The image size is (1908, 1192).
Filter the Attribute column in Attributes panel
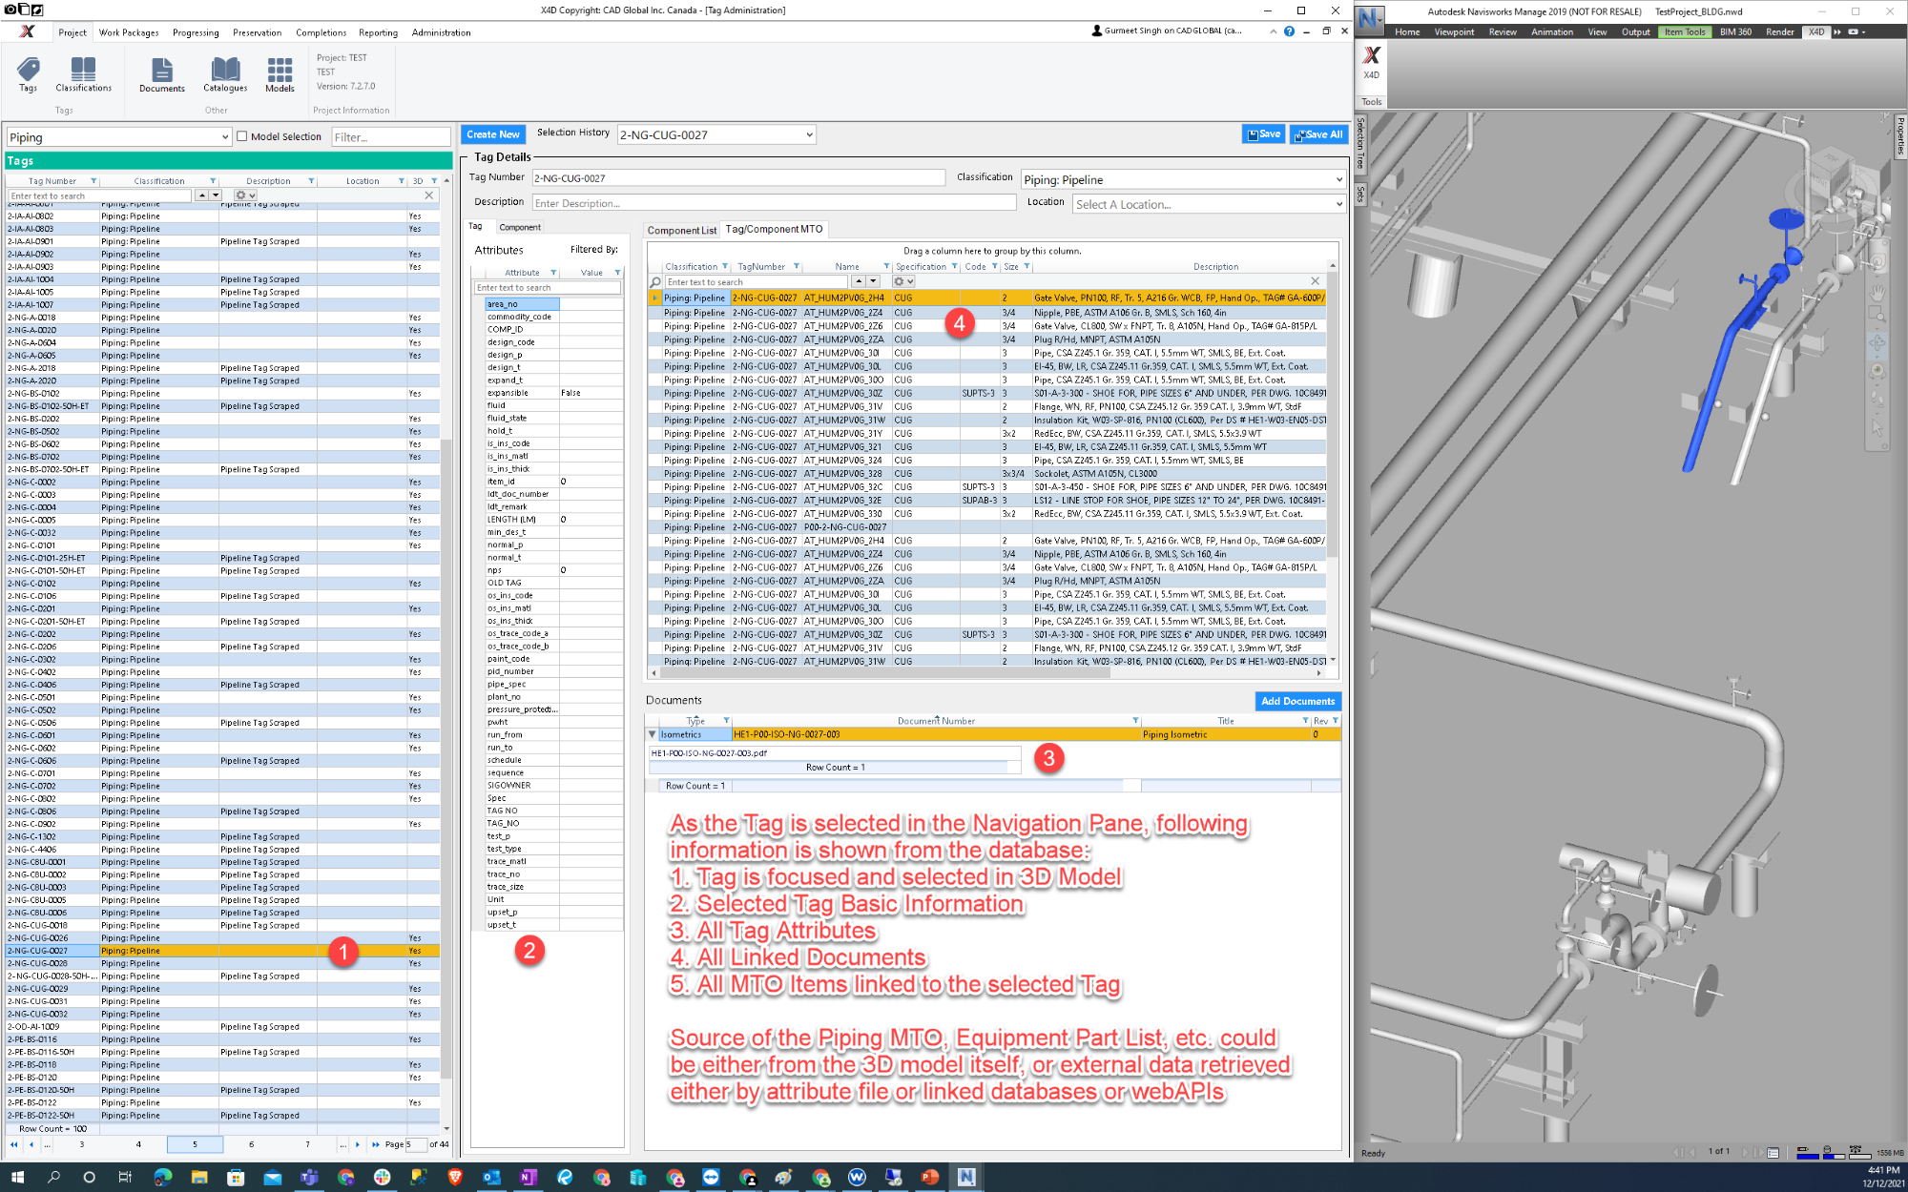[553, 273]
